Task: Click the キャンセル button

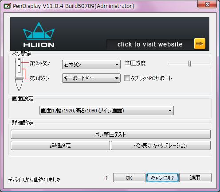Action: pyautogui.click(x=162, y=178)
